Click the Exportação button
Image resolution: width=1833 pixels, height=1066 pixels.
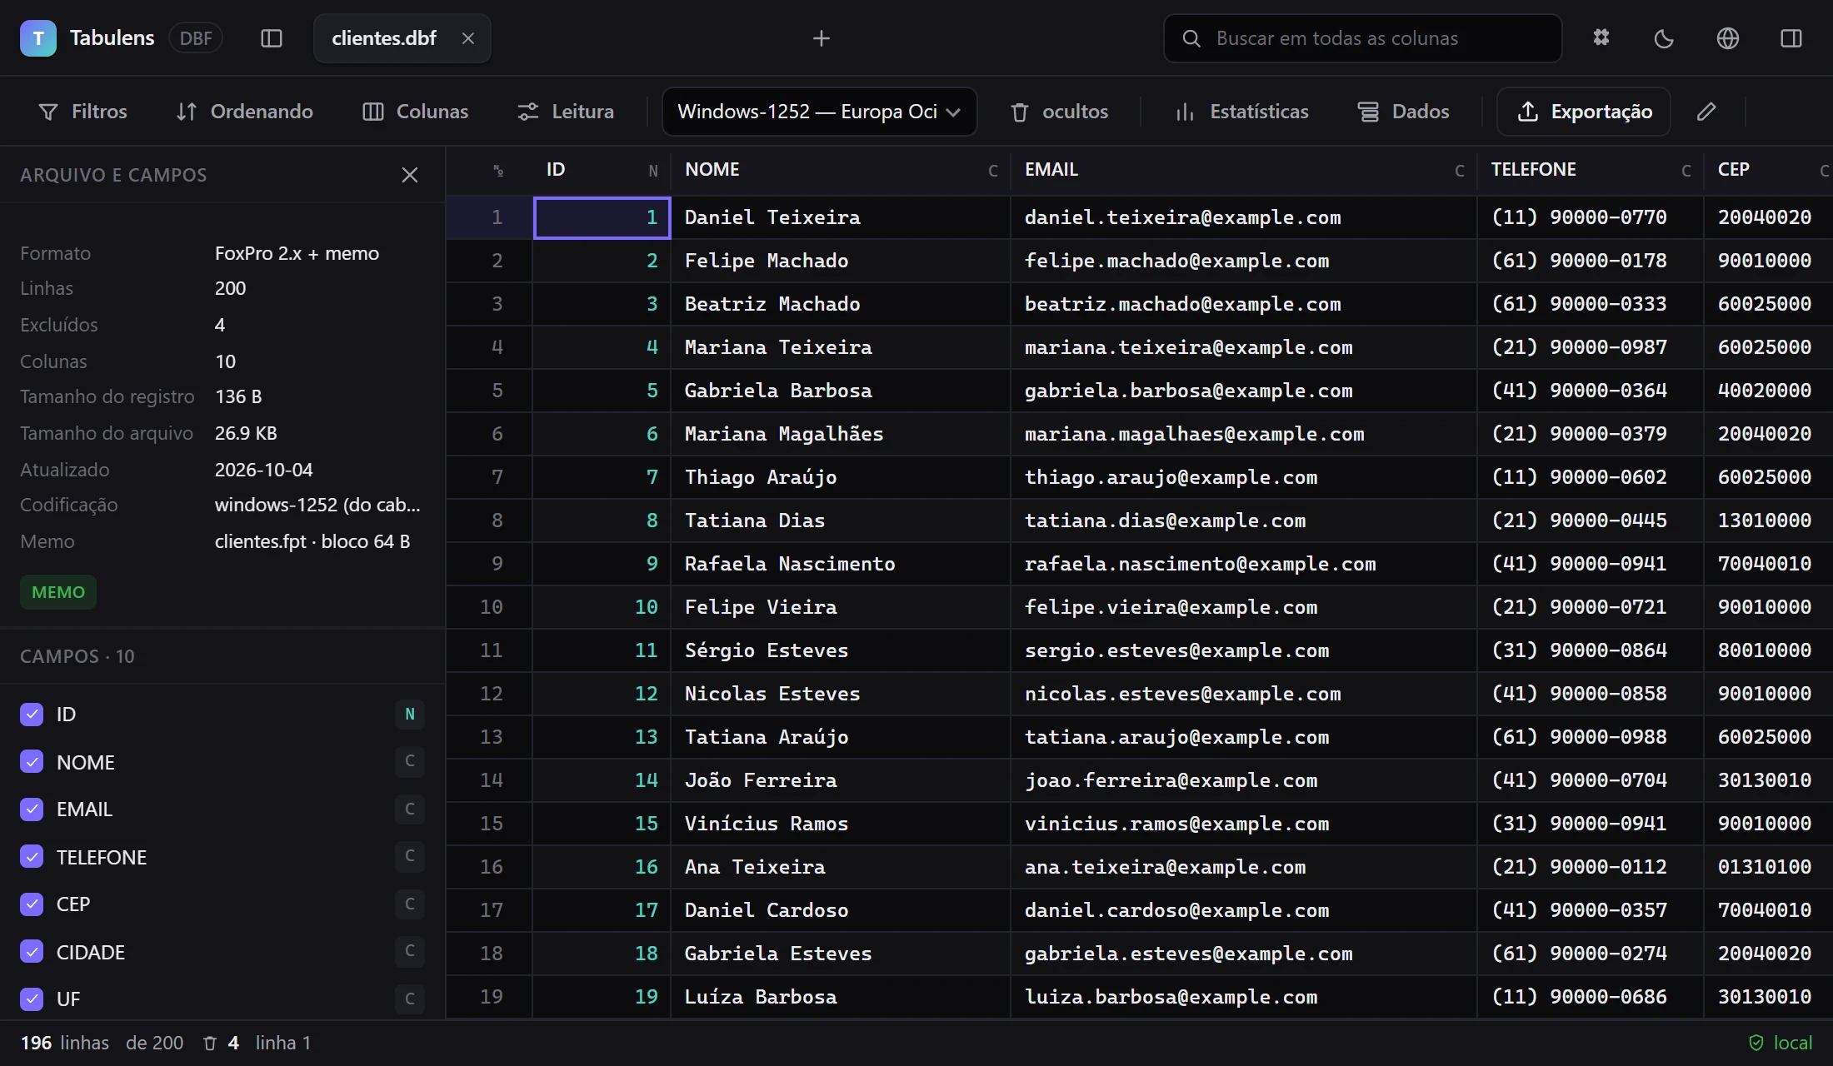(x=1584, y=112)
